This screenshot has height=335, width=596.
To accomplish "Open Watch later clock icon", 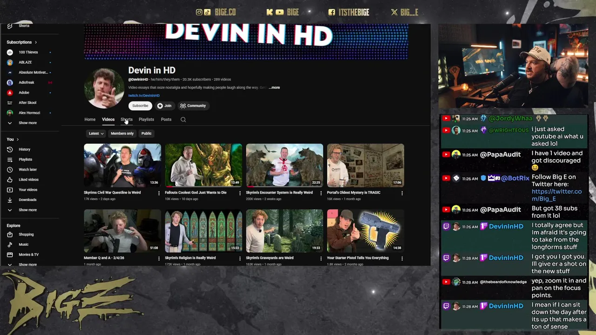I will point(10,169).
